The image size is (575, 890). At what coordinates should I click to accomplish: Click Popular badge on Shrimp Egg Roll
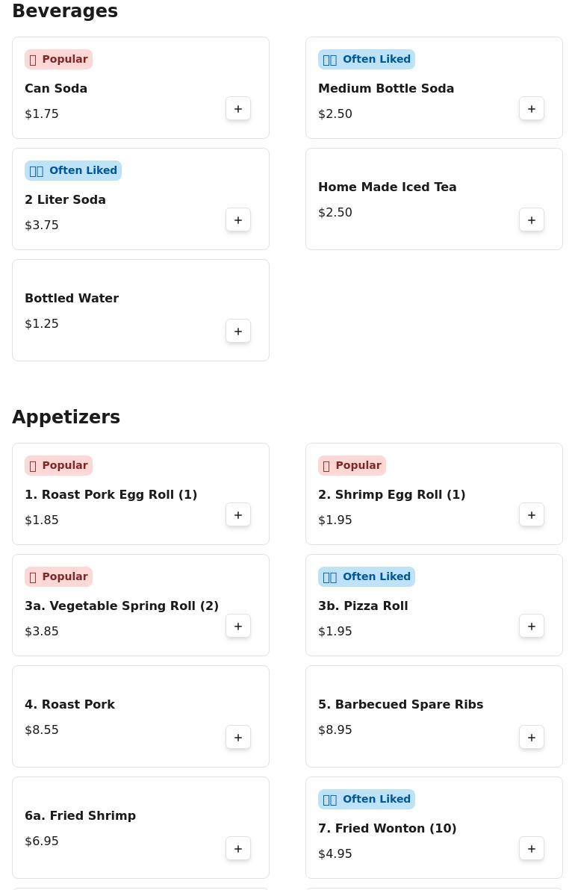pos(352,465)
